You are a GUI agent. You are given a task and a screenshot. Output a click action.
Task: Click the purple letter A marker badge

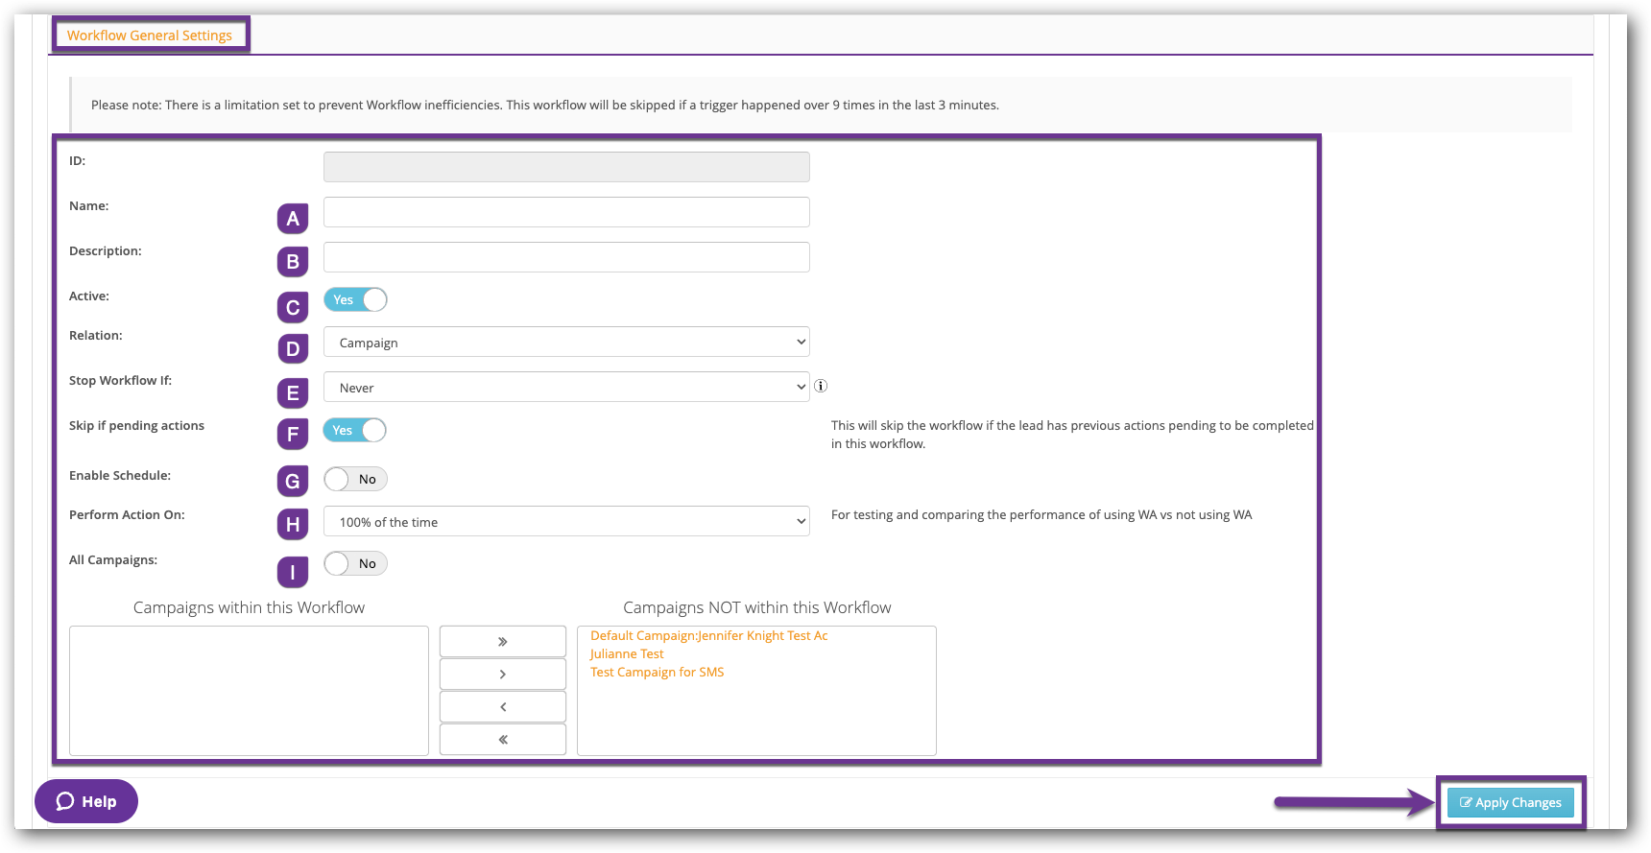pyautogui.click(x=293, y=219)
